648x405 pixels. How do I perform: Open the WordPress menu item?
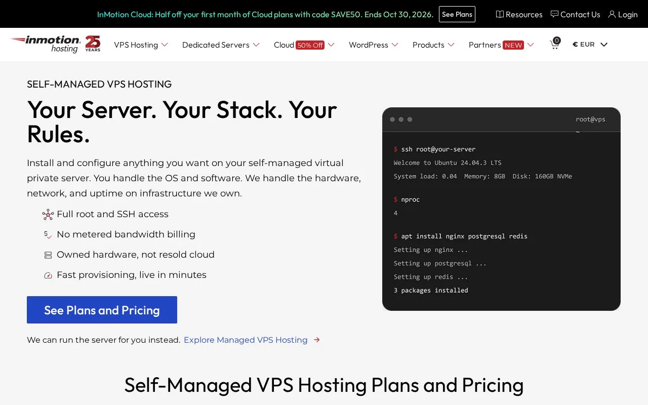click(x=369, y=45)
